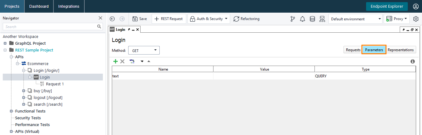Click the green add parameter plus icon

(116, 61)
